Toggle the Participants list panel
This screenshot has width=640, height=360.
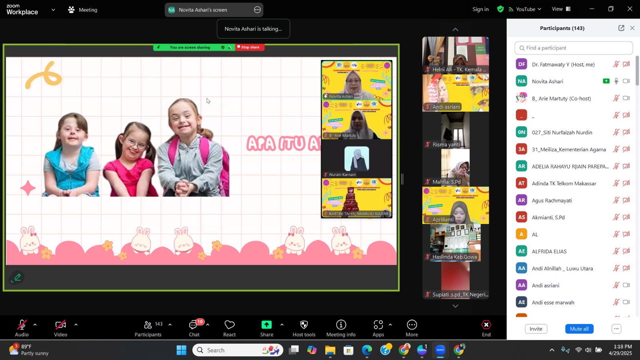[x=148, y=328]
